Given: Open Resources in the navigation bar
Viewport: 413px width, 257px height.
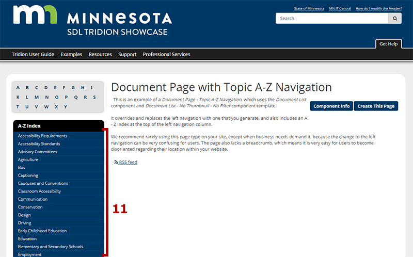Looking at the screenshot, I should 100,54.
